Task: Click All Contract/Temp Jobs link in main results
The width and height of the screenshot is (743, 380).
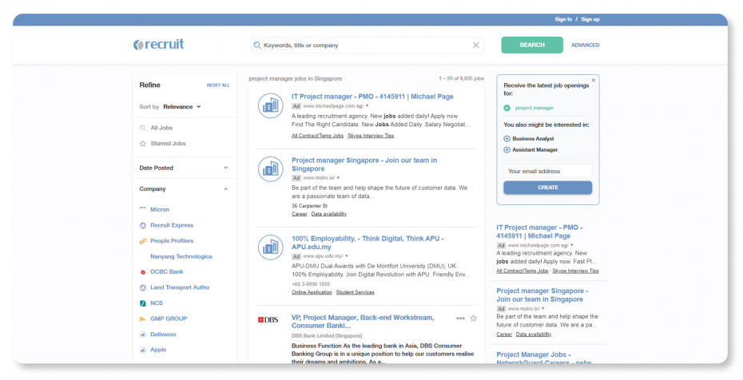Action: pyautogui.click(x=317, y=136)
